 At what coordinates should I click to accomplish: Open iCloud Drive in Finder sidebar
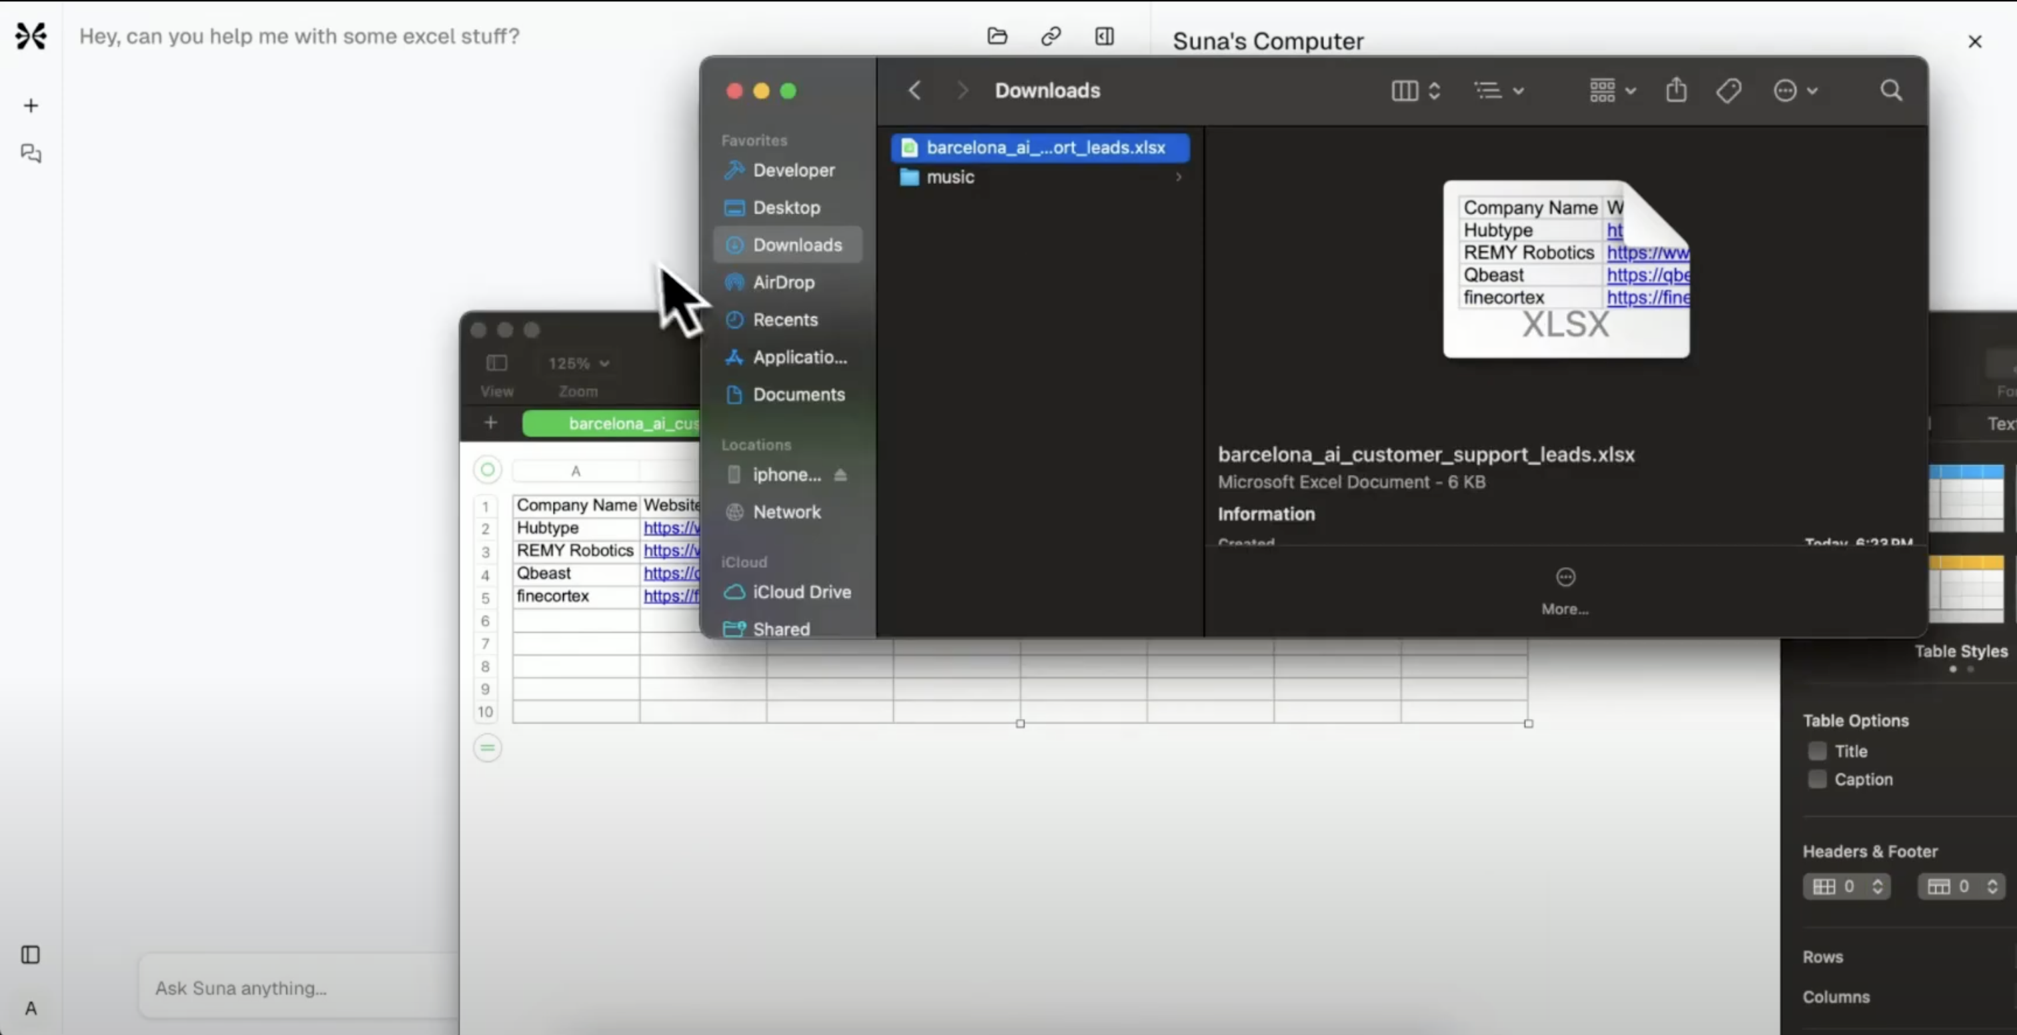788,592
